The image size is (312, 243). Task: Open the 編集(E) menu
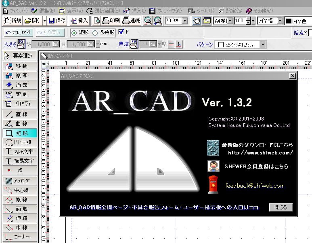43,11
